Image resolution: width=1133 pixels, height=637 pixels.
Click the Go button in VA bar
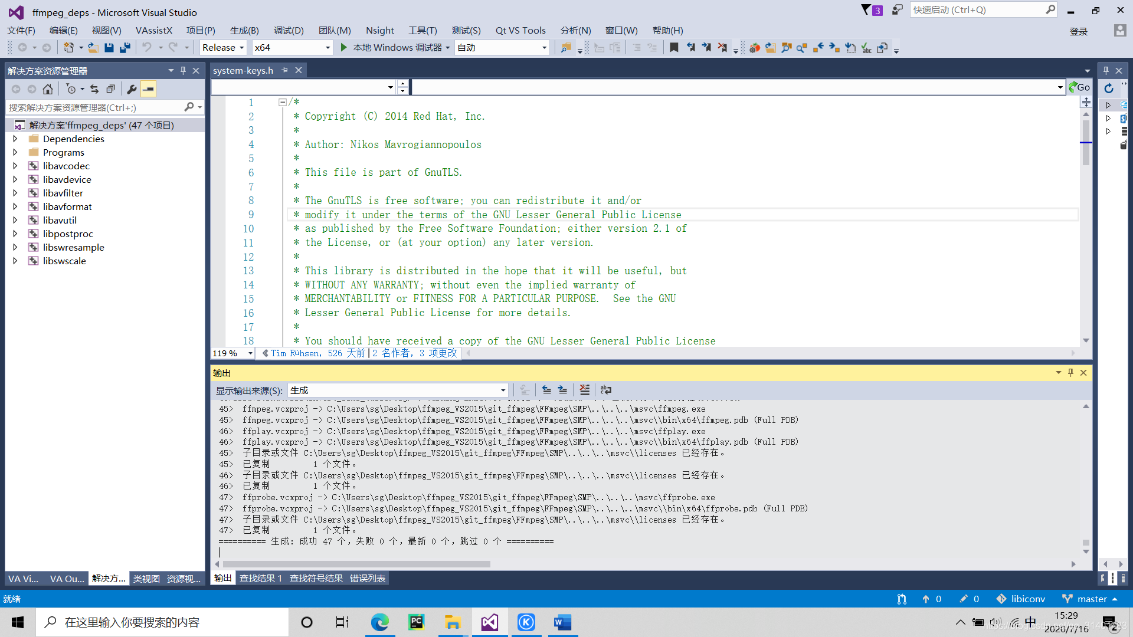click(1079, 87)
